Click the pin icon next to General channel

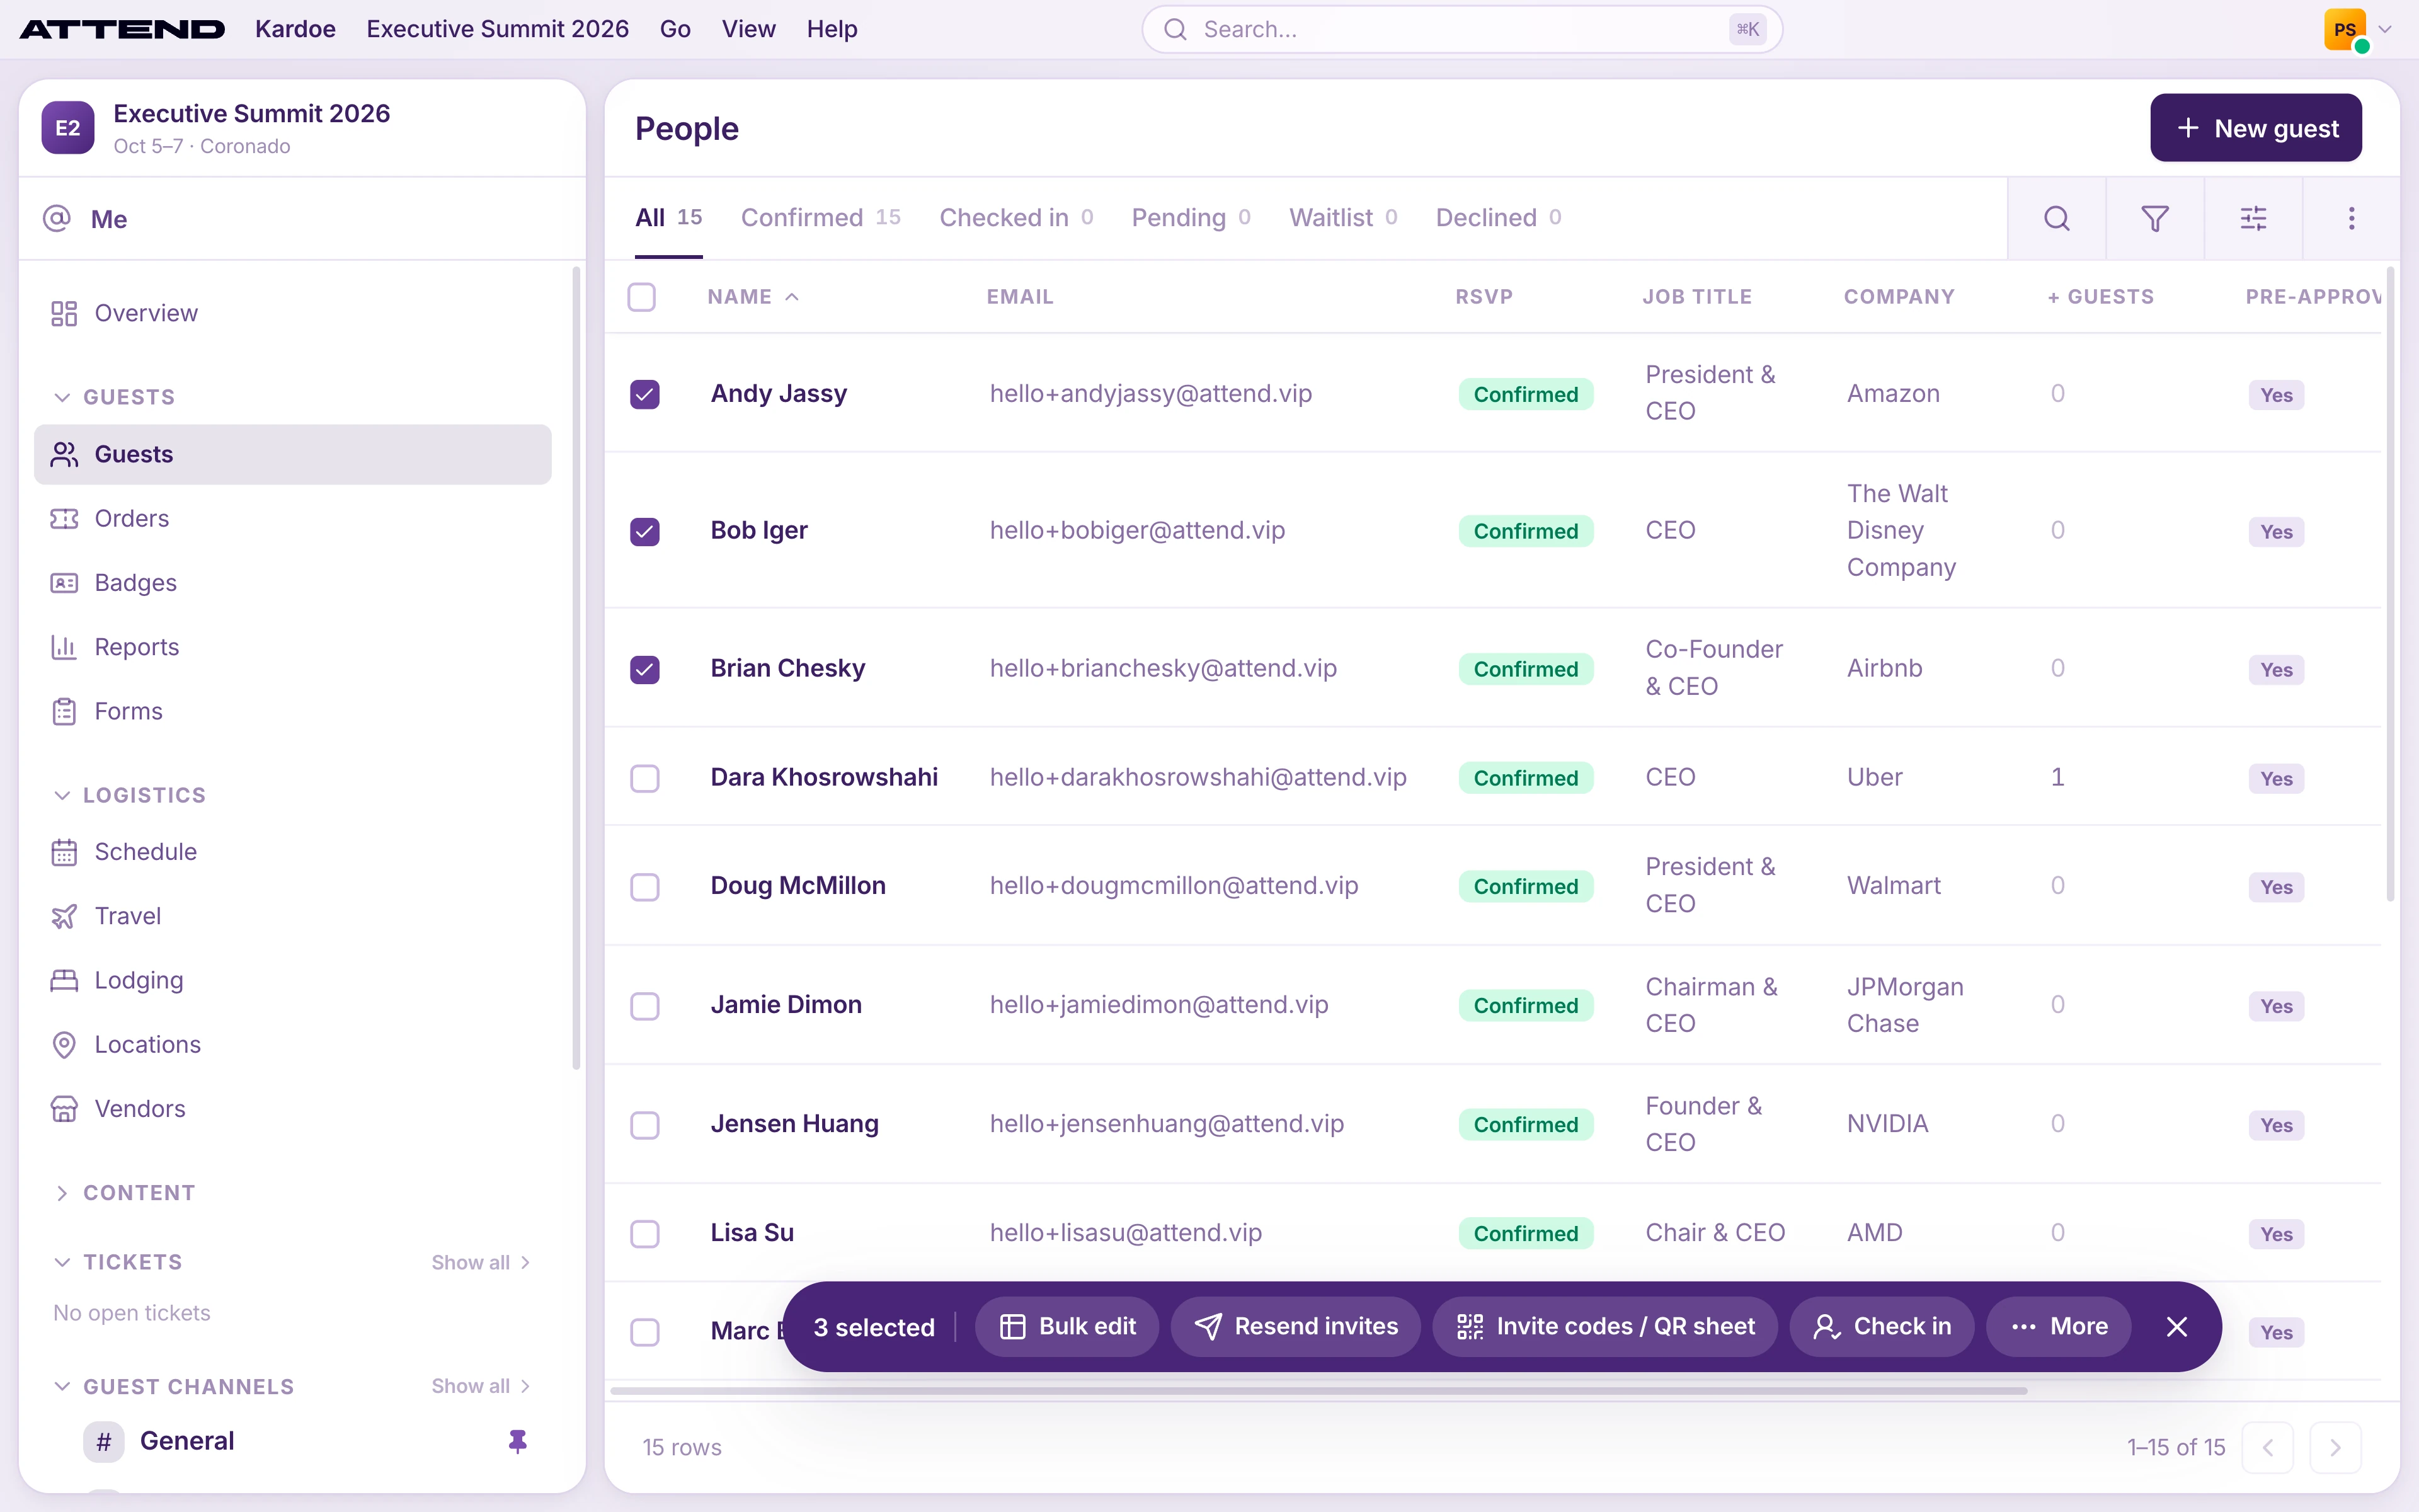pyautogui.click(x=518, y=1441)
